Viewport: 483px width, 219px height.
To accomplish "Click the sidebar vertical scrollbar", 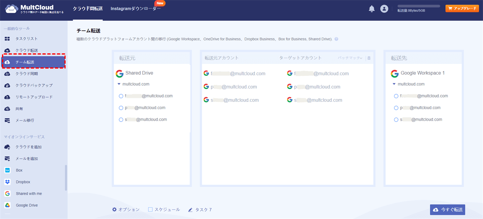I will [66, 178].
